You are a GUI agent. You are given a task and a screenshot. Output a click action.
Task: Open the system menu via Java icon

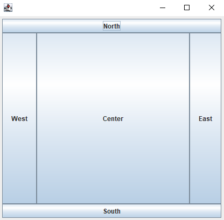click(8, 8)
